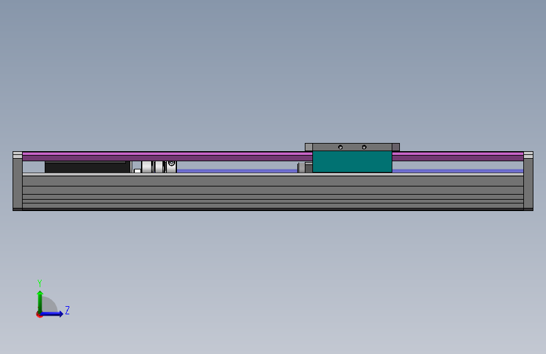Select the teal carriage block
Image resolution: width=546 pixels, height=354 pixels.
(x=352, y=161)
